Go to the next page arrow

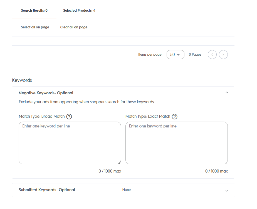(223, 55)
